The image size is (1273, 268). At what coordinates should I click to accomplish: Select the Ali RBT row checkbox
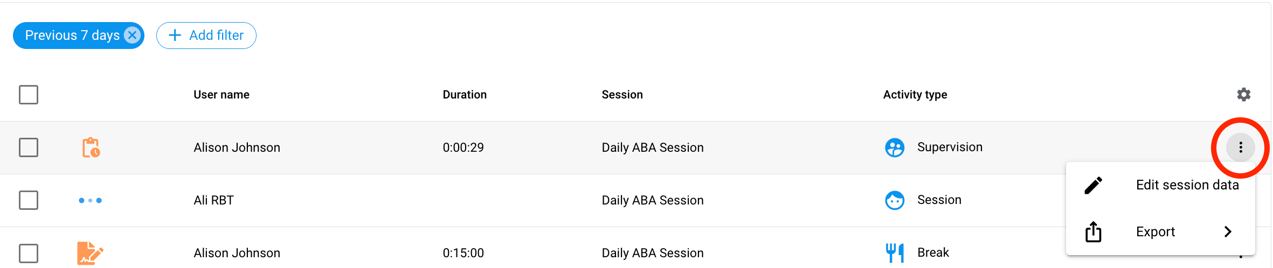point(29,200)
